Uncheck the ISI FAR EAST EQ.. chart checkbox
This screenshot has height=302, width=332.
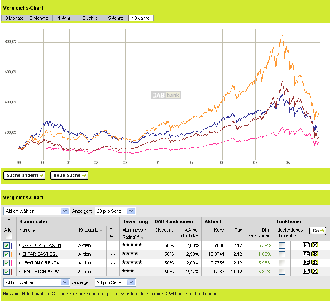(x=7, y=255)
